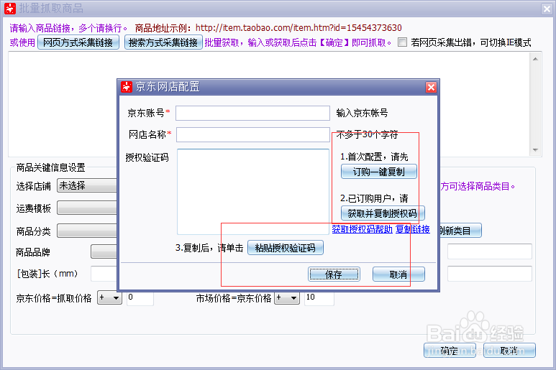Click the 刷新类目 button
The height and width of the screenshot is (370, 556).
(x=460, y=231)
